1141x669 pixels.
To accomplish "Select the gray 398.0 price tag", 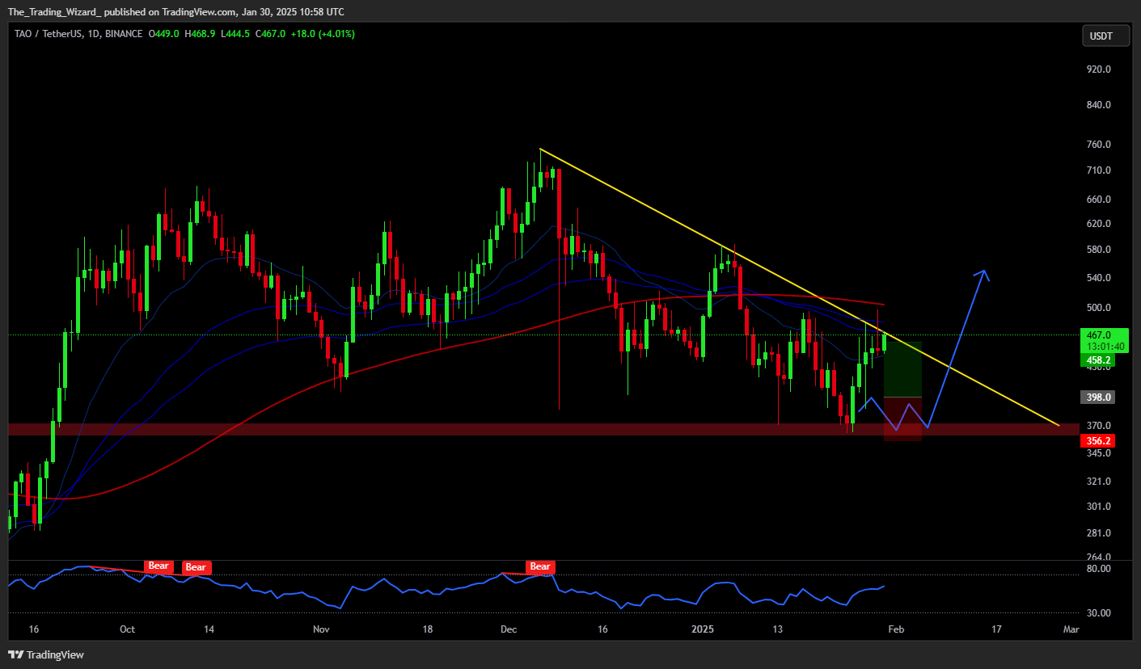I will (x=1098, y=398).
